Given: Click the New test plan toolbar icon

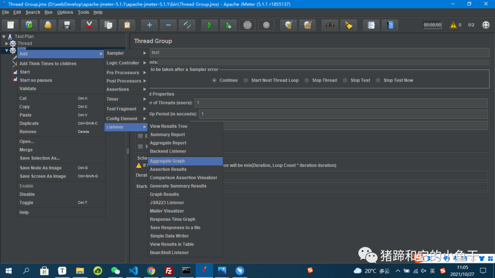Looking at the screenshot, I should click(11, 25).
